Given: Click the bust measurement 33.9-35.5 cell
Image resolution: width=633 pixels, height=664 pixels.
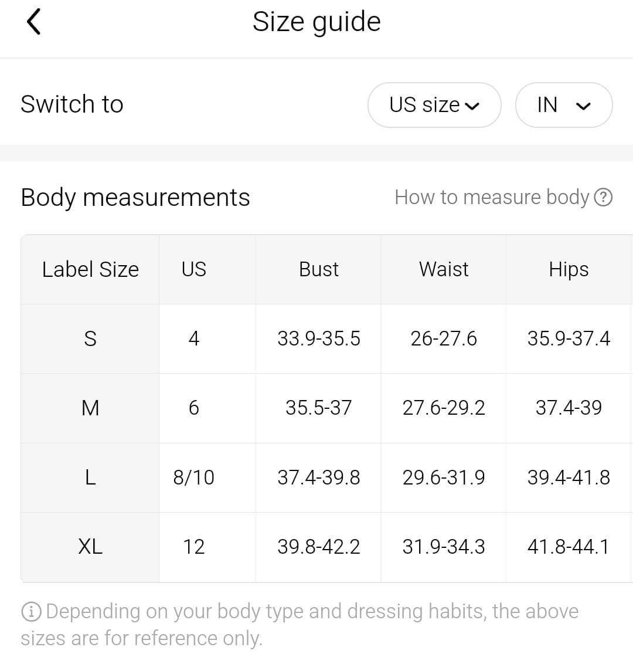Looking at the screenshot, I should 319,339.
